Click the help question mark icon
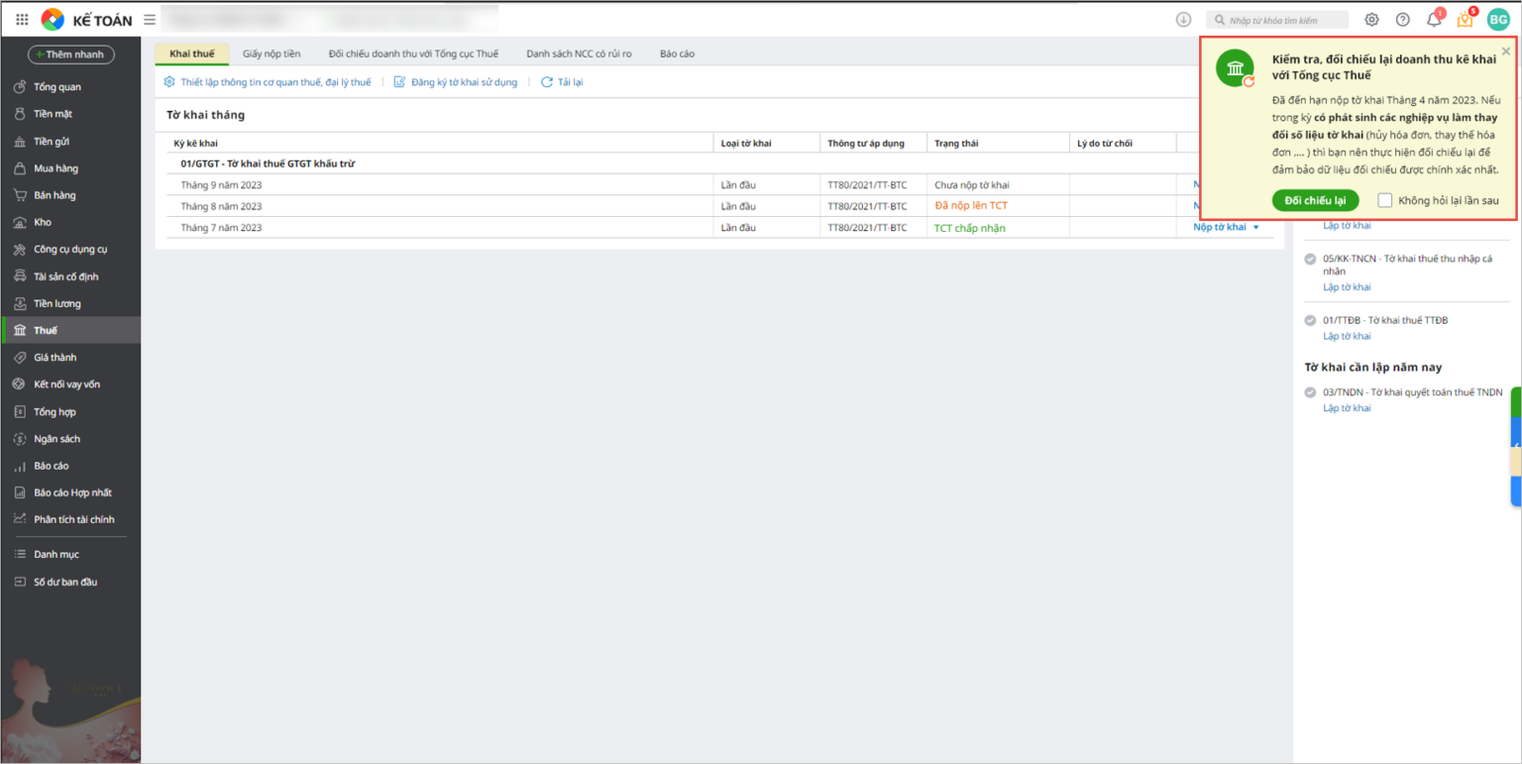The image size is (1522, 764). click(x=1402, y=20)
